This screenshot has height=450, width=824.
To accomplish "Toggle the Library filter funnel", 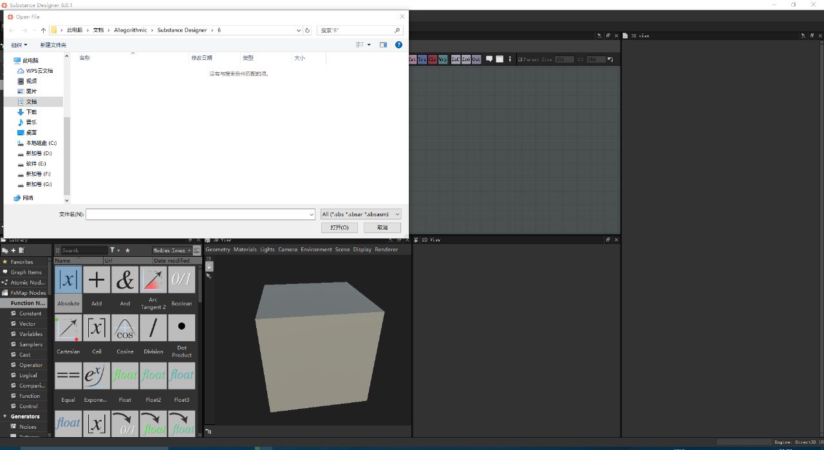I will click(x=113, y=250).
